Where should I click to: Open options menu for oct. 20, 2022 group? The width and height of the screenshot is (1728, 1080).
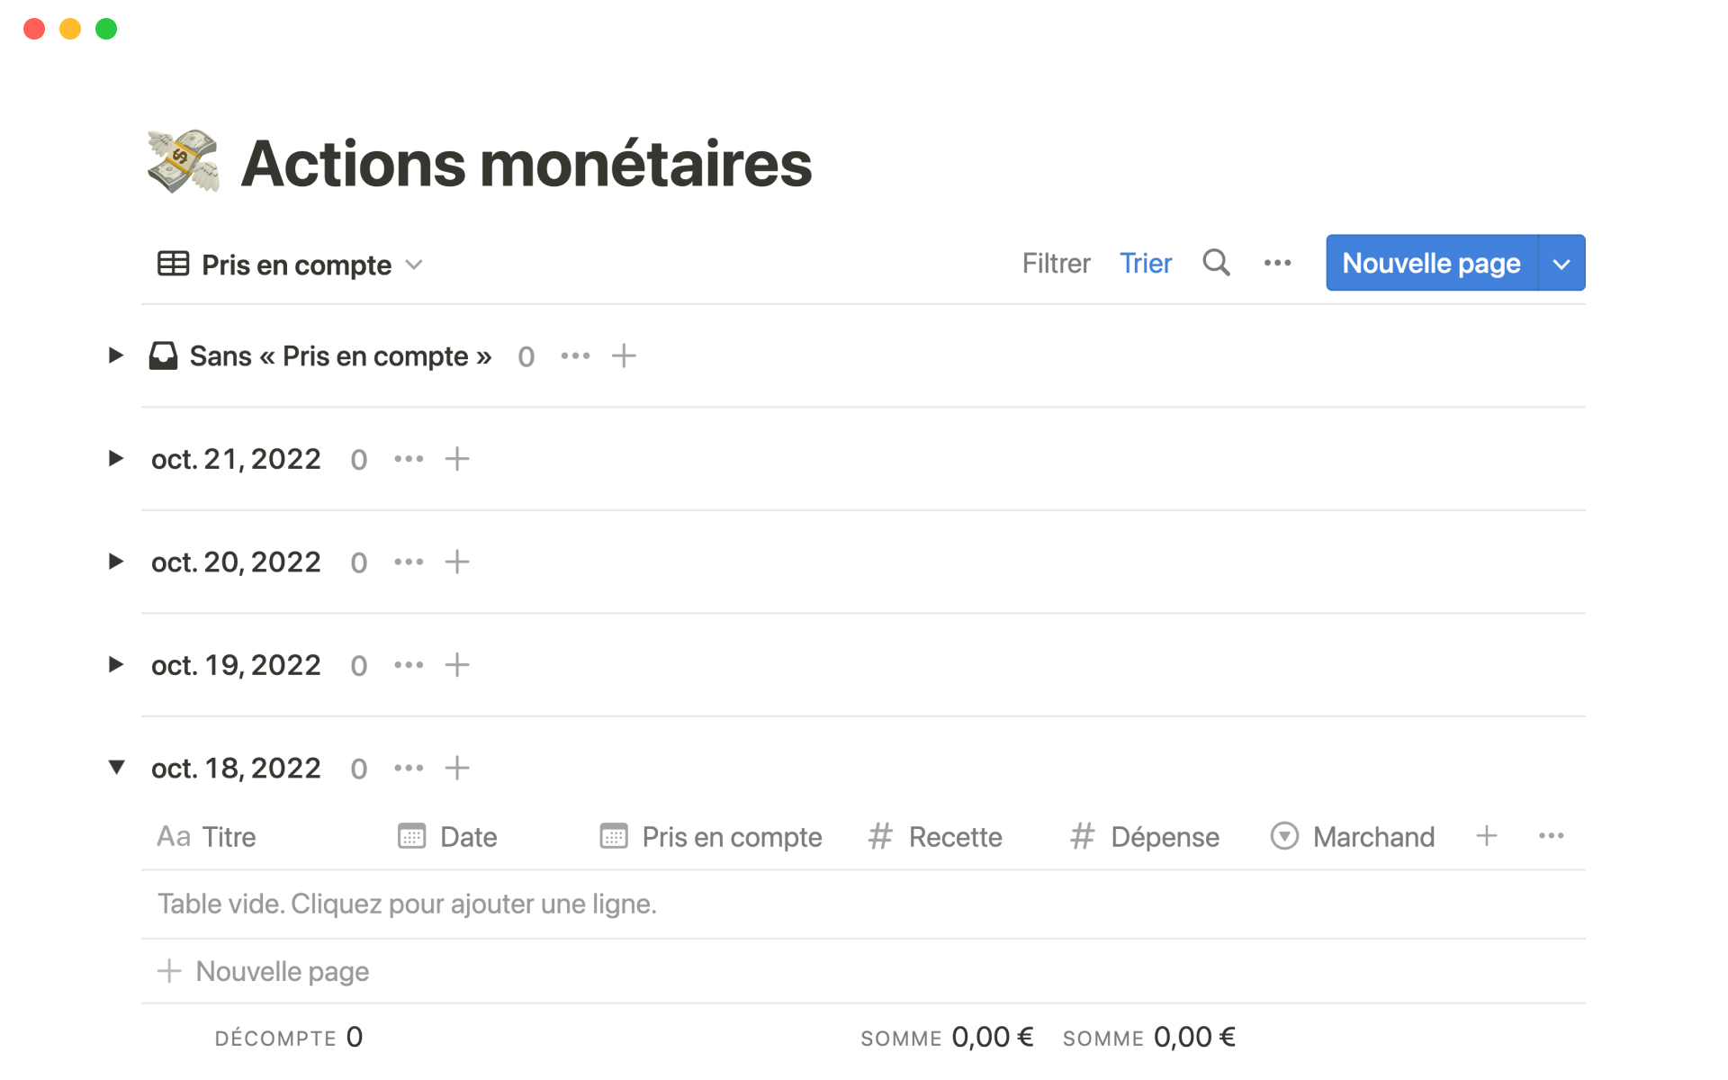409,562
